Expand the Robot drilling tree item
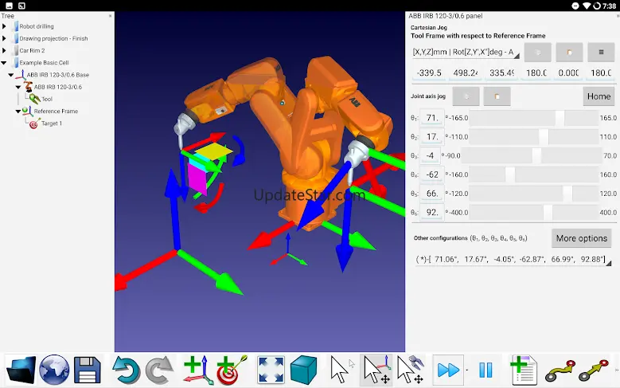Image resolution: width=620 pixels, height=388 pixels. point(5,26)
